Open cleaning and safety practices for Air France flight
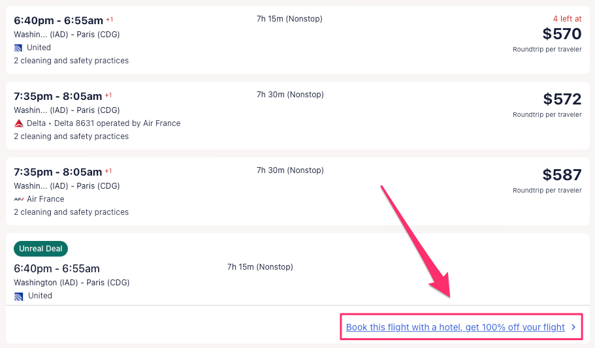Screen dimensions: 595x348 click(x=71, y=212)
